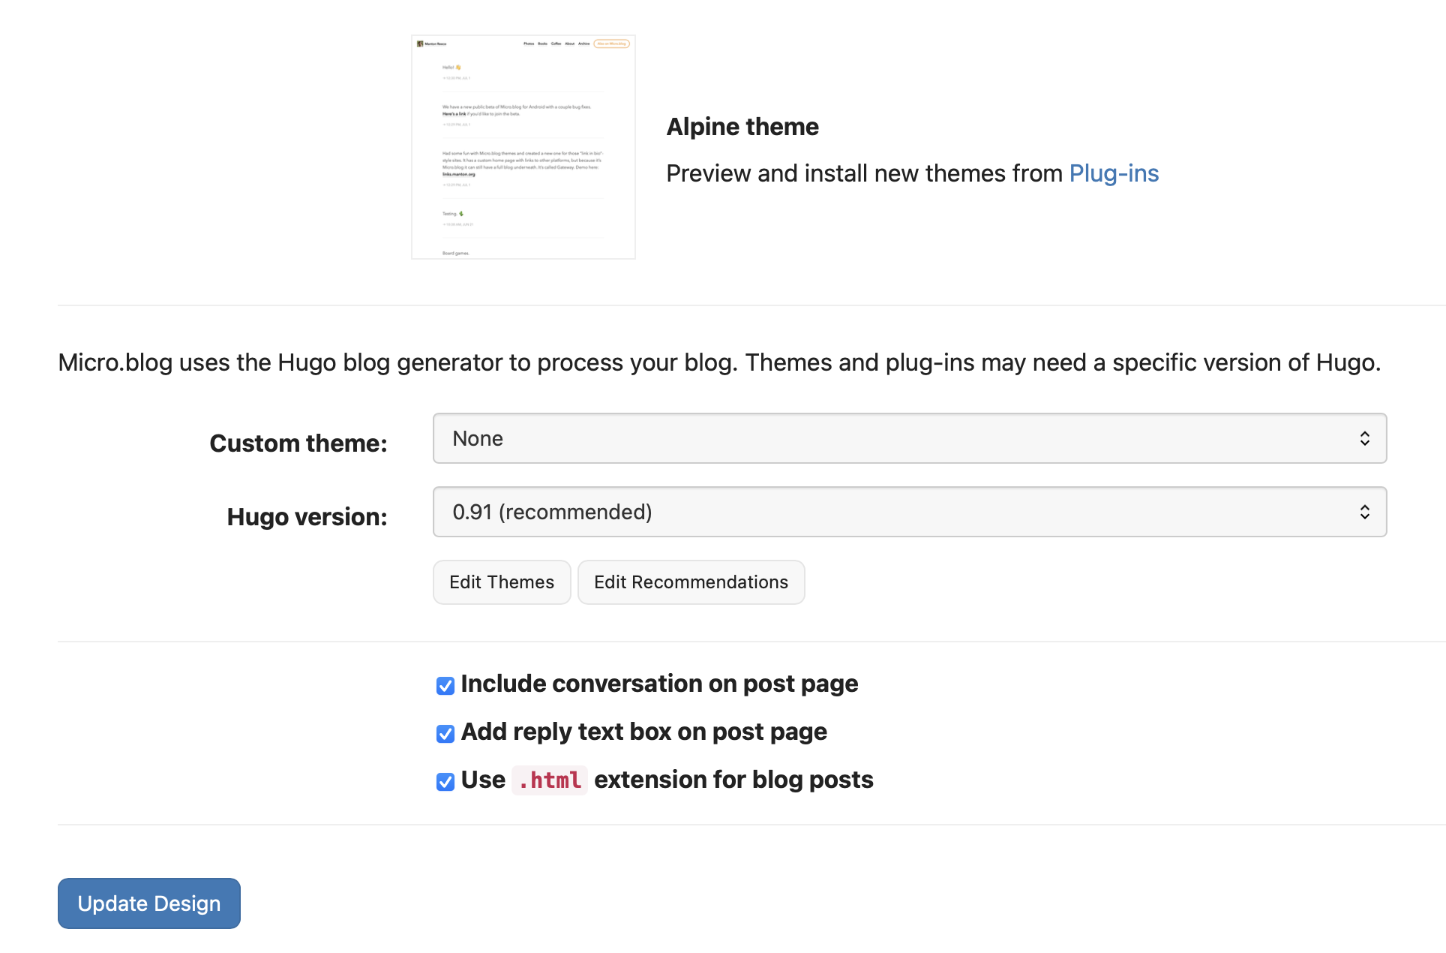Image resolution: width=1446 pixels, height=953 pixels.
Task: Click the waving hand emoji in preview
Action: tap(458, 68)
